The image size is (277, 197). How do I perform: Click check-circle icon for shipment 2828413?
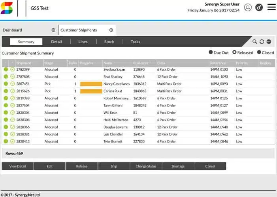[12, 141]
